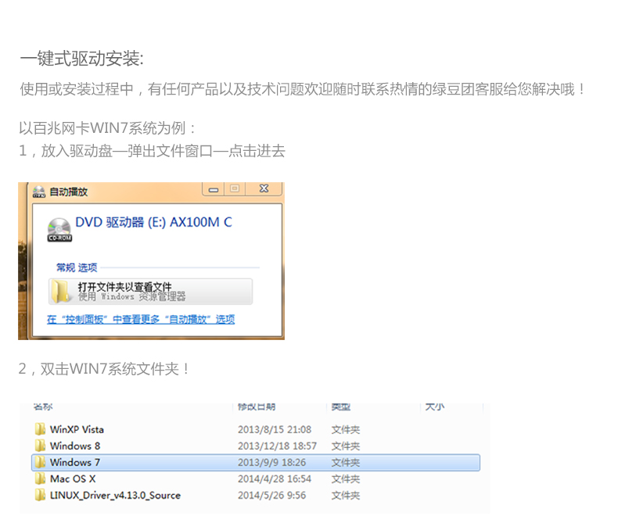Click the CD-ROM drive icon in AutoPlay dialog
Screen dimensions: 618x523
click(59, 230)
